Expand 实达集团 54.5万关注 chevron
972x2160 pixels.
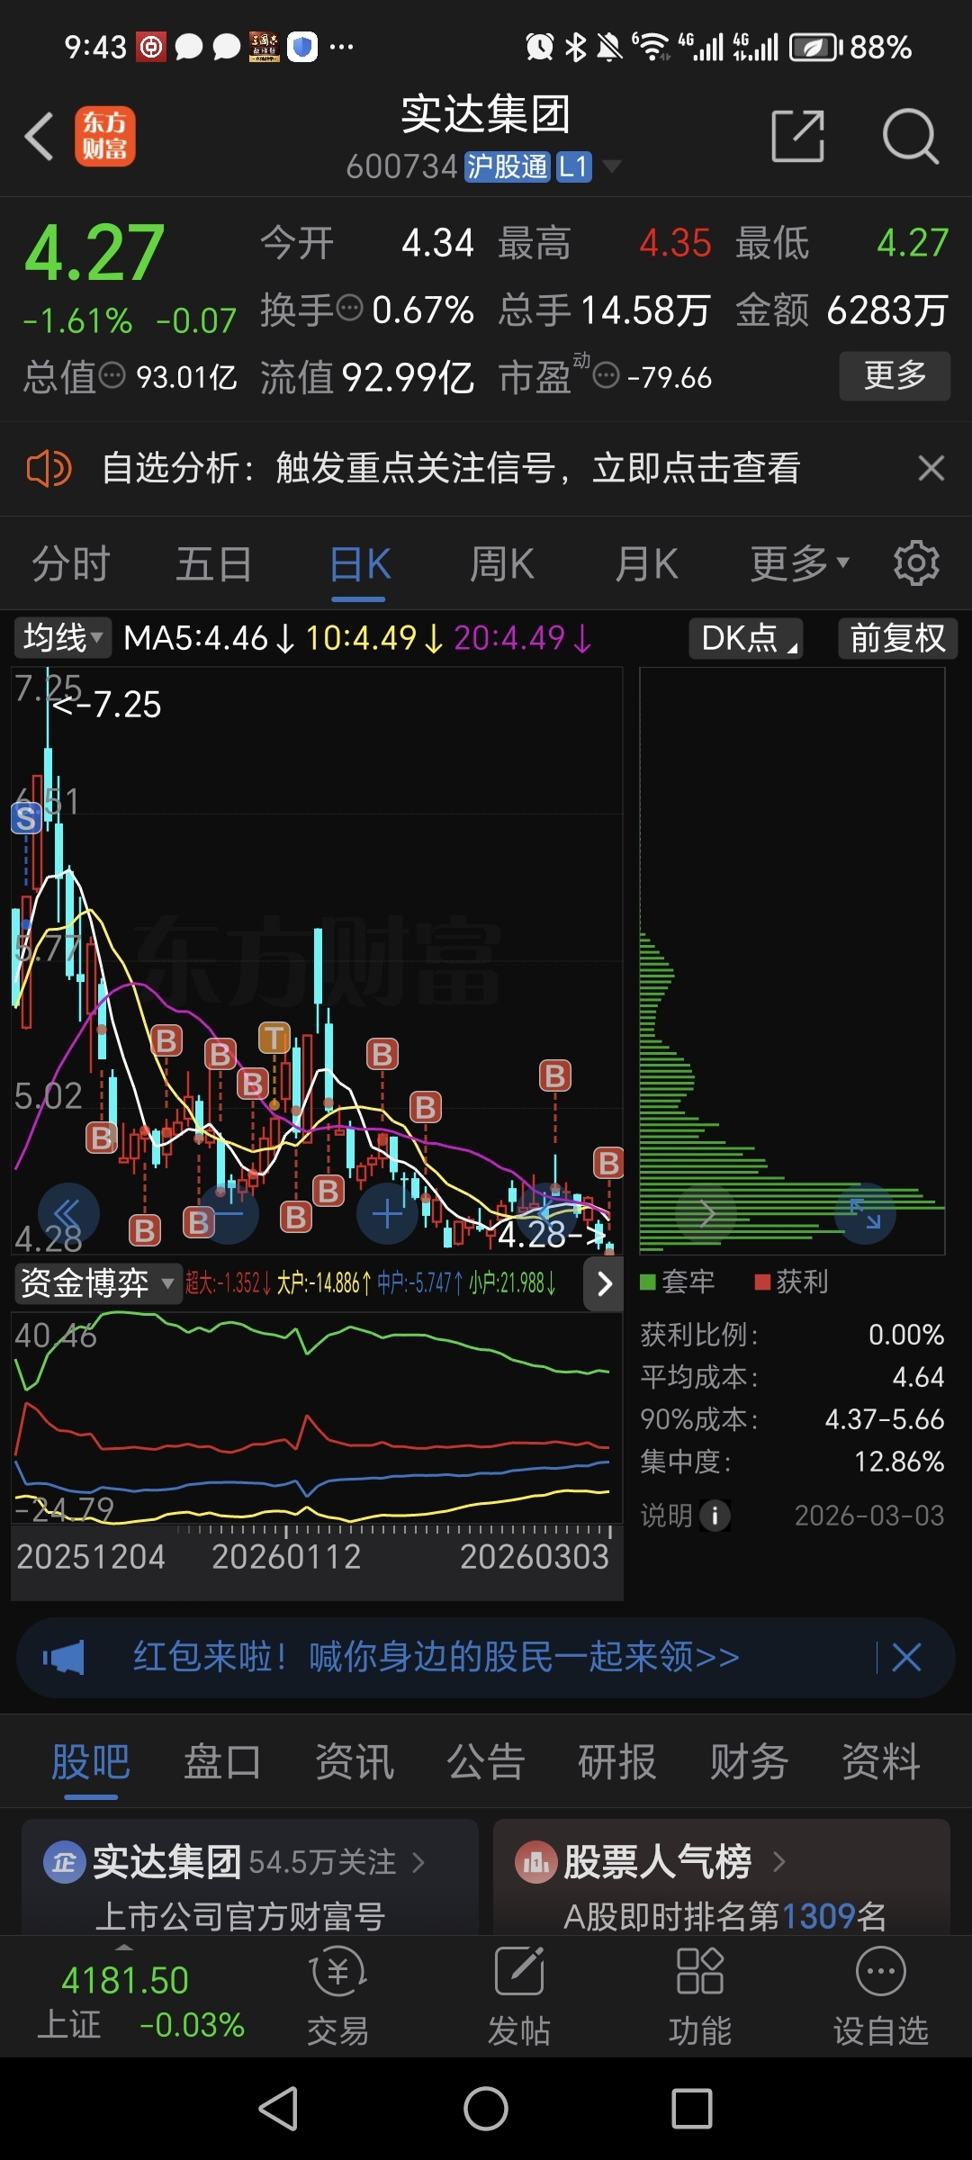point(418,1862)
